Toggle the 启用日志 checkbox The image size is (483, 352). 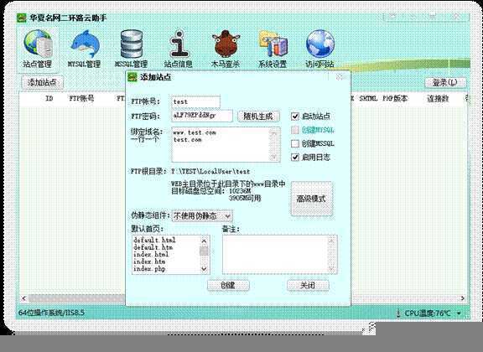(x=295, y=157)
